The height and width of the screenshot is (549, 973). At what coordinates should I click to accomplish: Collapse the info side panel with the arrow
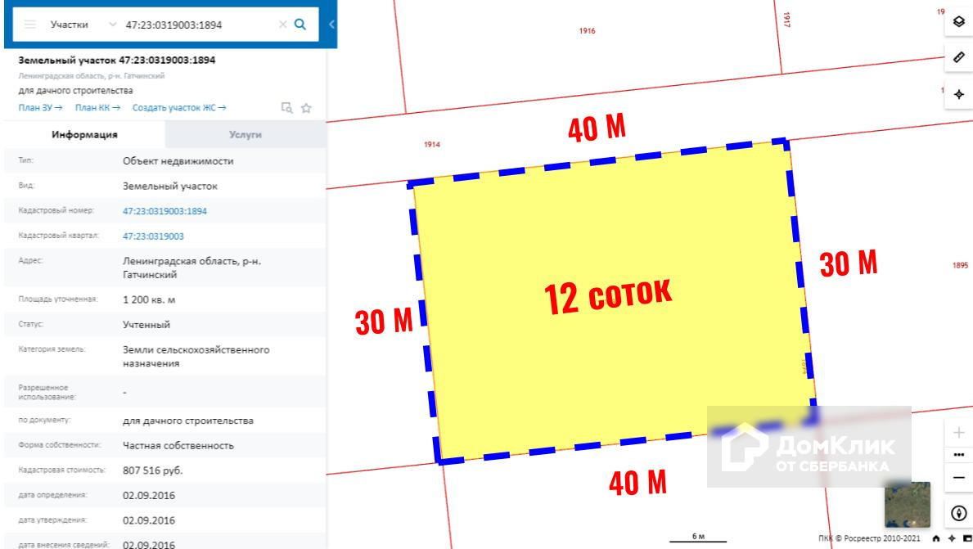tap(331, 25)
